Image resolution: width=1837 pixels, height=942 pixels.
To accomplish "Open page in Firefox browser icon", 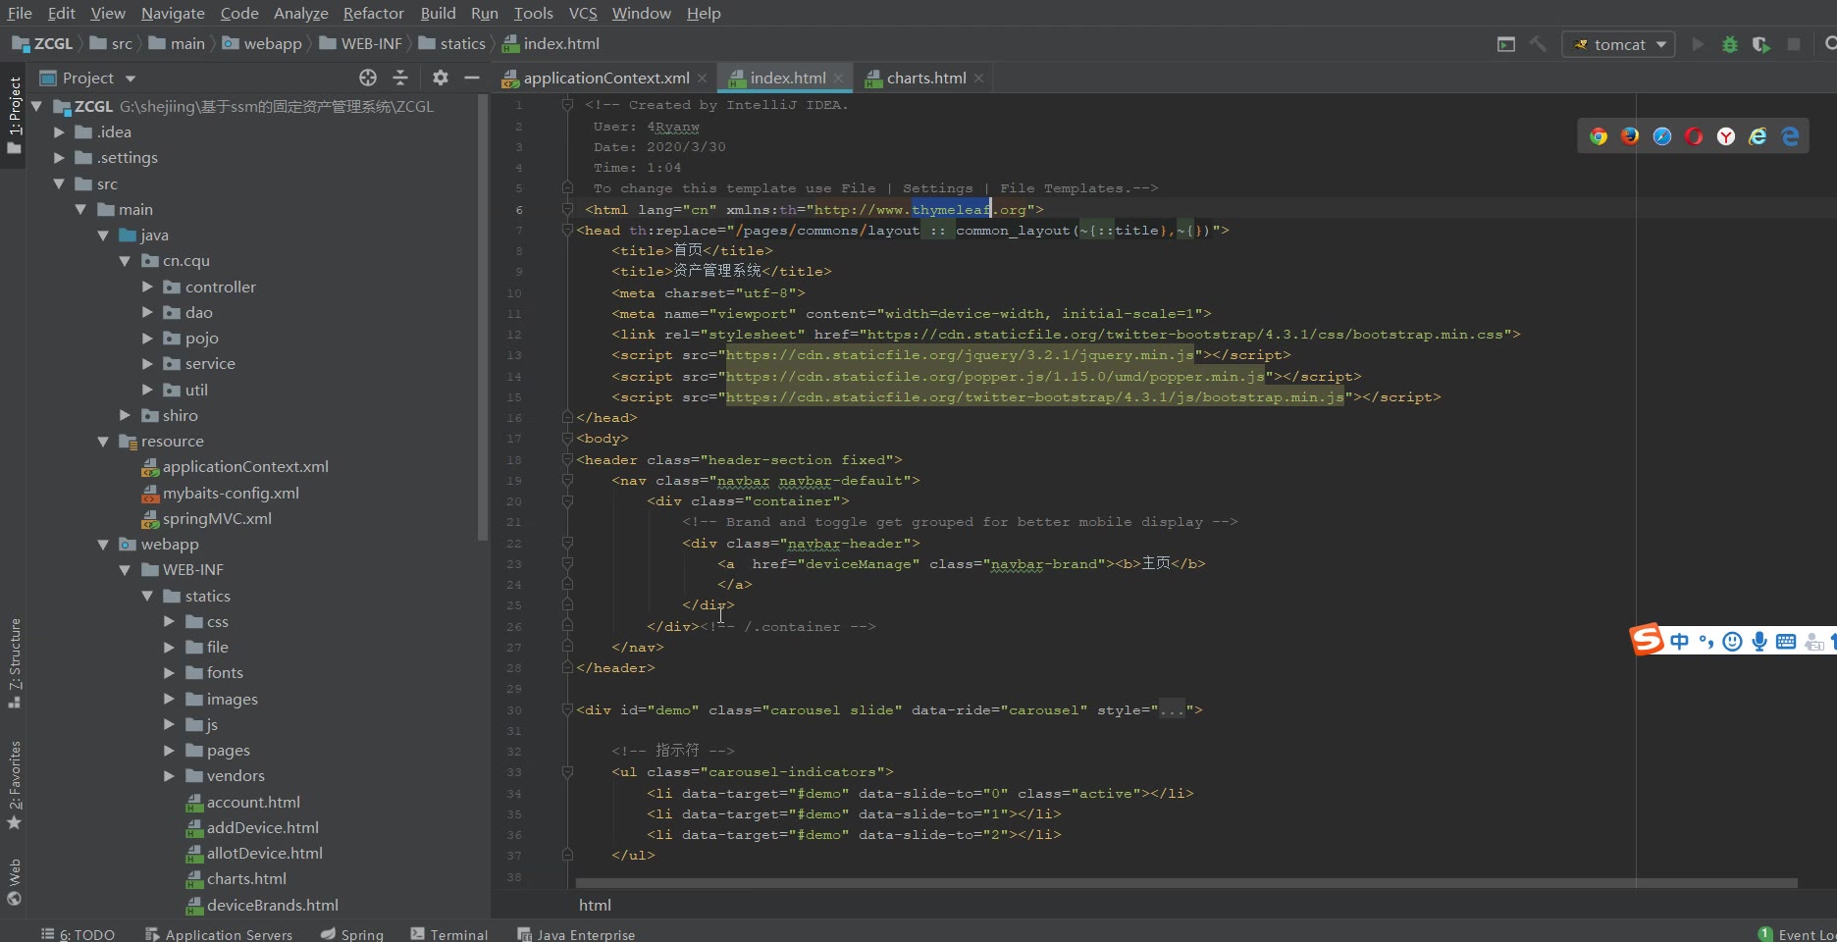I will click(1630, 136).
